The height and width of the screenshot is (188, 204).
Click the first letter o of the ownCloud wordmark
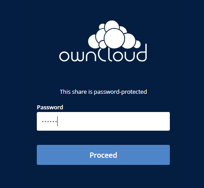click(x=64, y=56)
